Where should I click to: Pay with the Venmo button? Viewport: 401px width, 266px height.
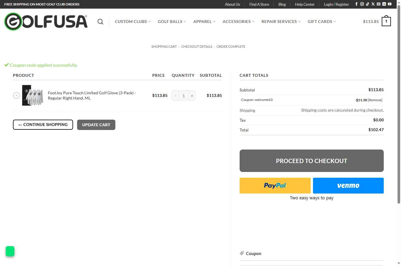pyautogui.click(x=348, y=185)
